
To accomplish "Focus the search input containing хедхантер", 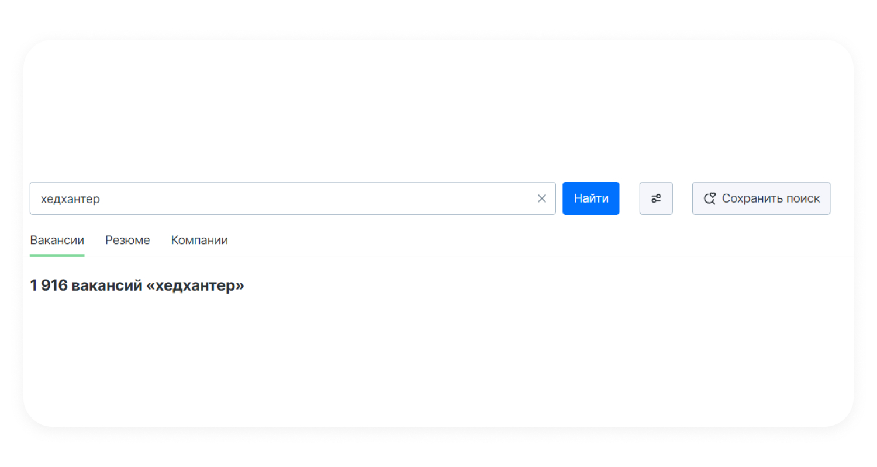I will 281,198.
